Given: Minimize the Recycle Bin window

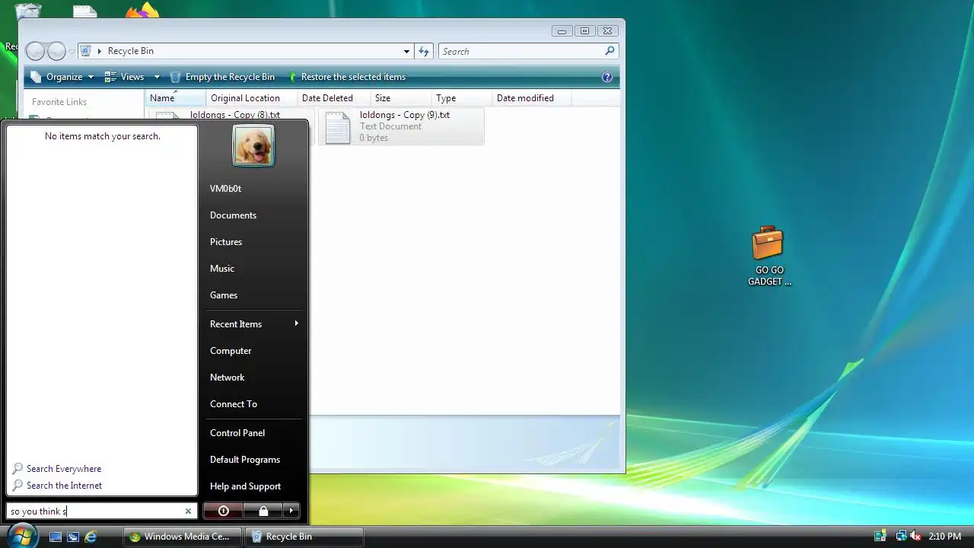Looking at the screenshot, I should tap(562, 31).
